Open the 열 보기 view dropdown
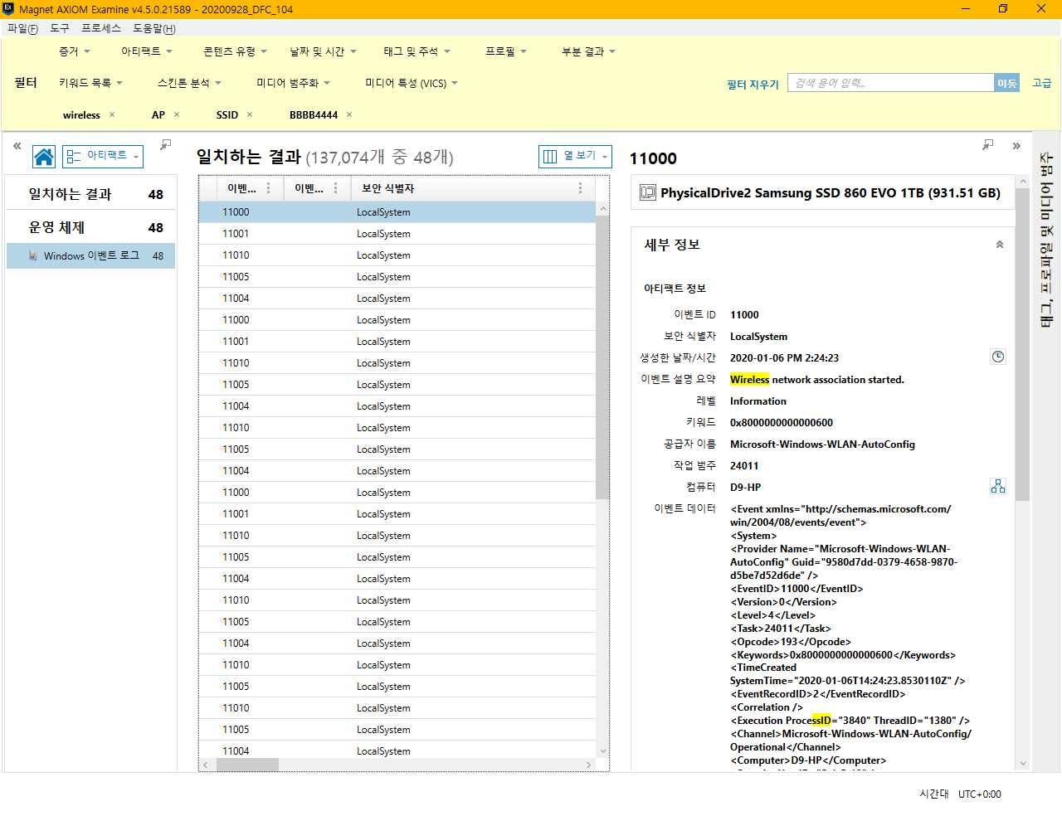 pyautogui.click(x=575, y=156)
